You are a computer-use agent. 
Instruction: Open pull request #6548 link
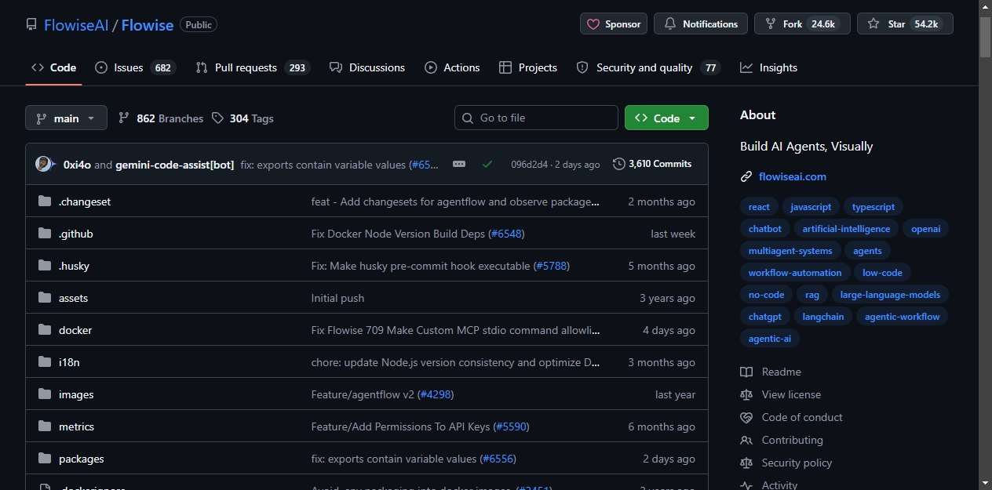click(506, 234)
